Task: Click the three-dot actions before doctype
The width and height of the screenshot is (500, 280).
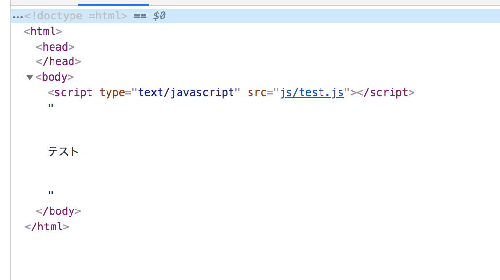Action: pyautogui.click(x=18, y=17)
